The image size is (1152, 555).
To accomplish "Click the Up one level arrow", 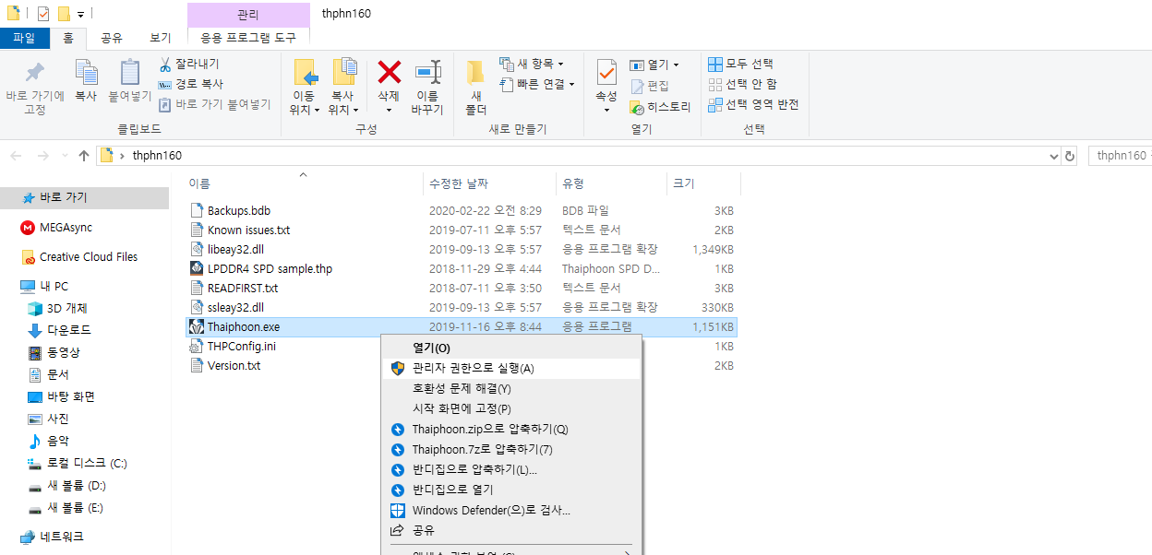I will 84,156.
